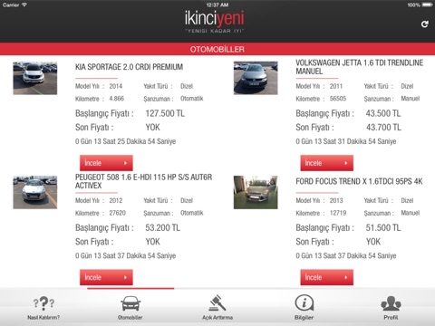This screenshot has height=326, width=435.
Task: Tap the 53.200 TL starting price
Action: coord(162,228)
